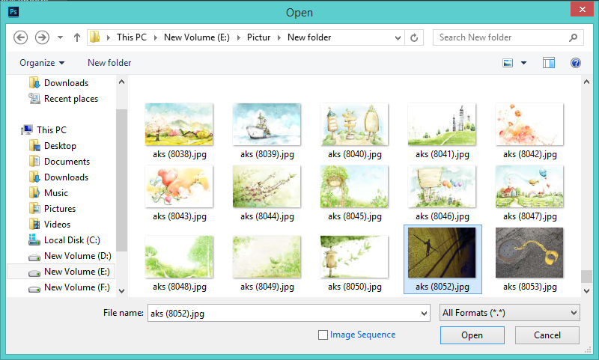Click the file list vertical scrollbar
This screenshot has height=360, width=599.
point(586,187)
